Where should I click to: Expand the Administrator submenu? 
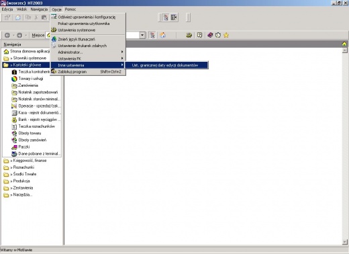88,52
